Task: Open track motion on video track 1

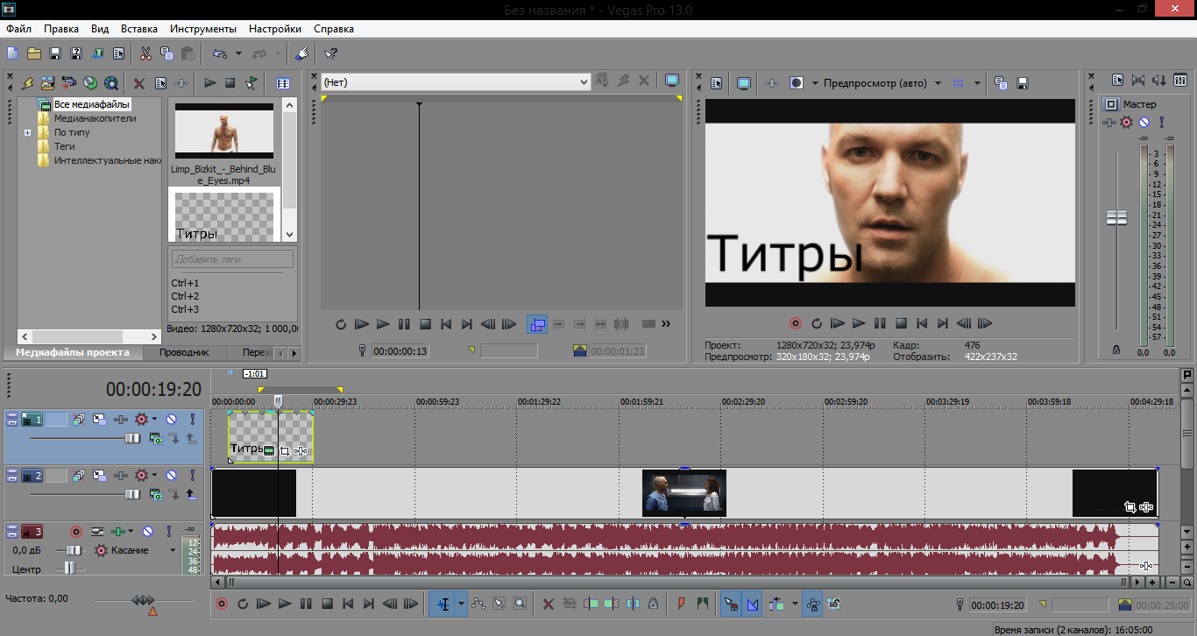Action: 99,420
